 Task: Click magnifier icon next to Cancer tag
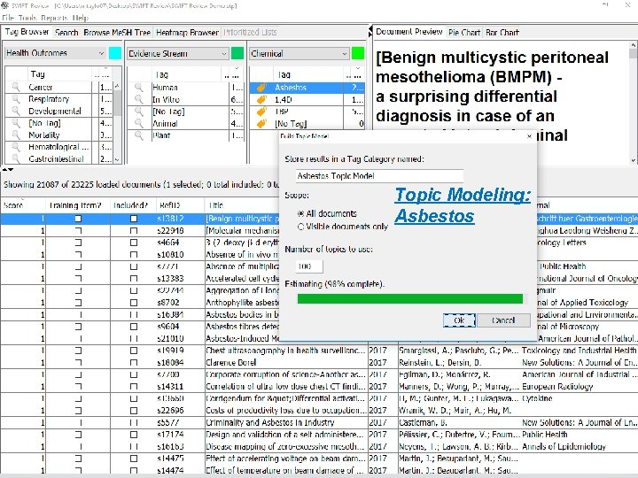pos(16,87)
